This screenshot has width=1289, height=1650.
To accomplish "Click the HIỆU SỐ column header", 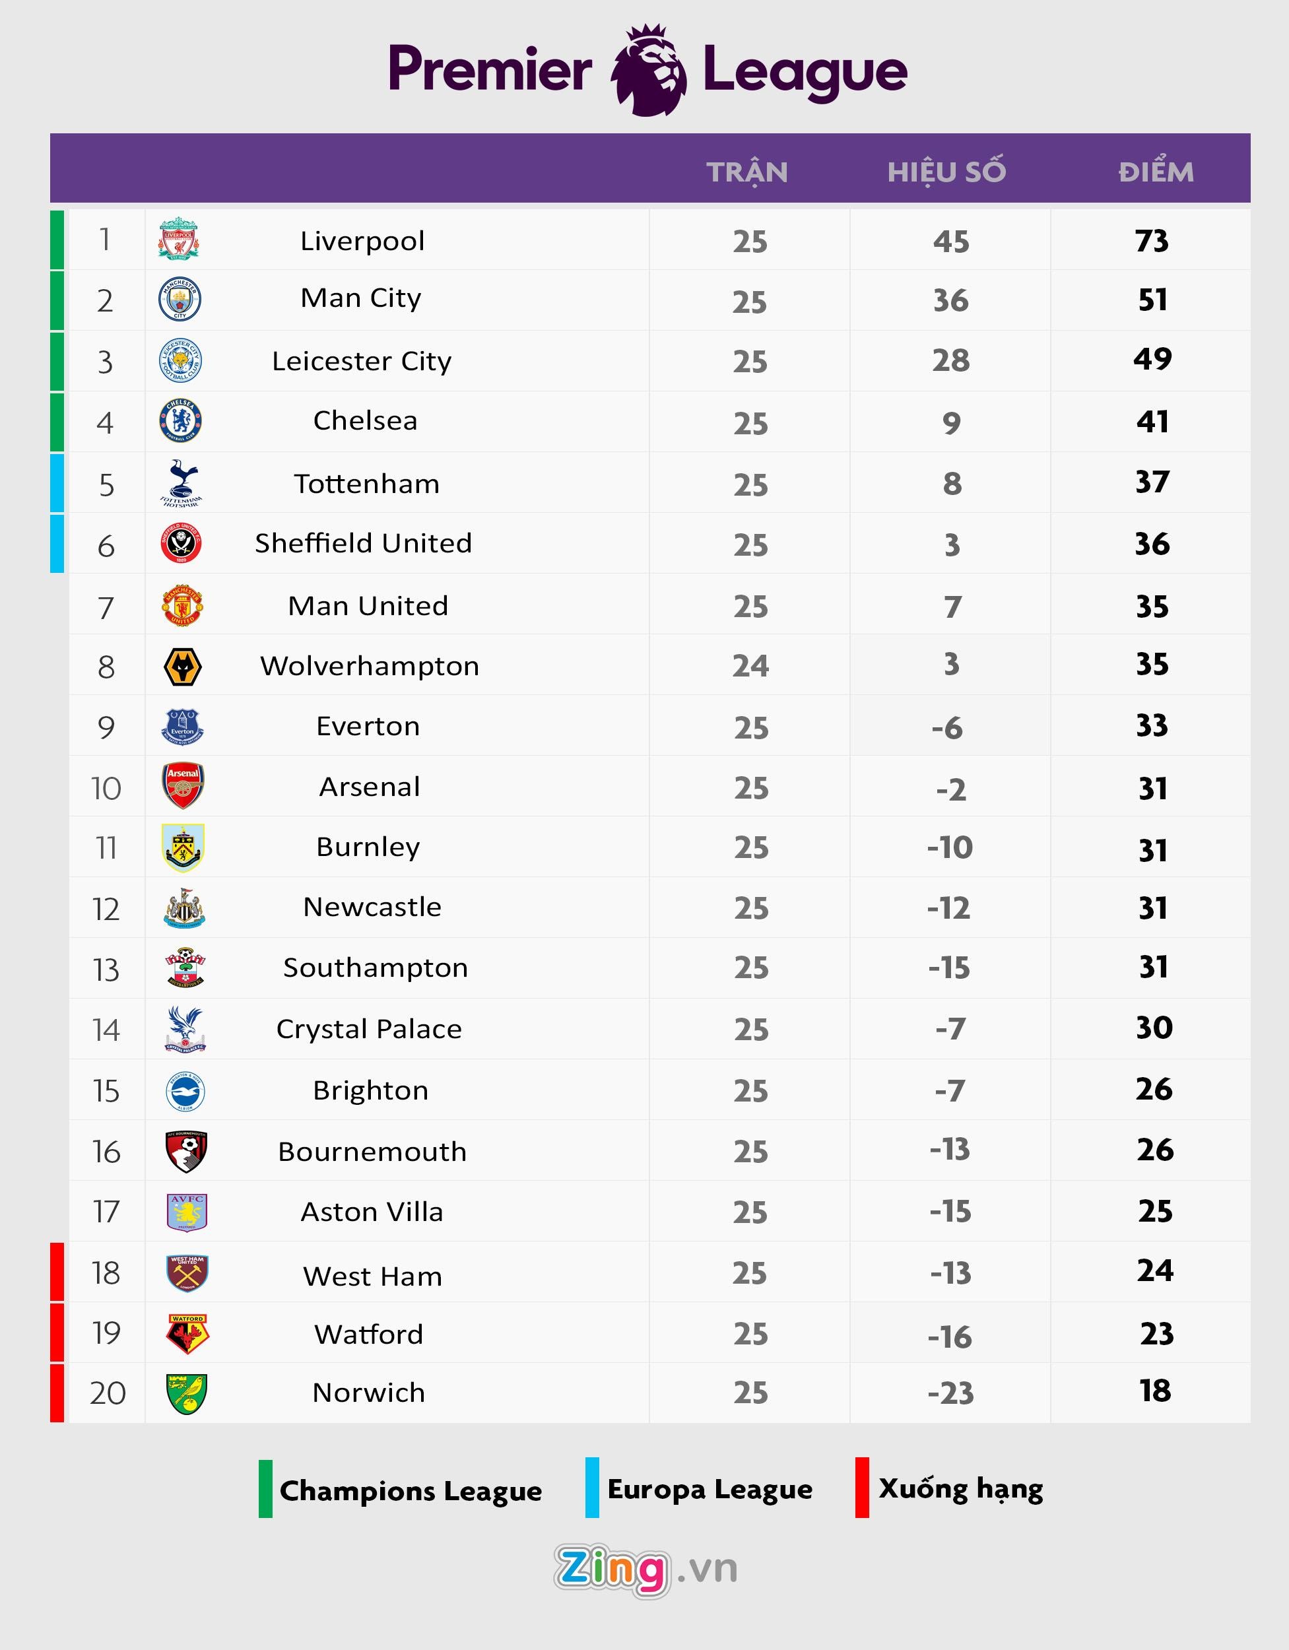I will pyautogui.click(x=946, y=172).
